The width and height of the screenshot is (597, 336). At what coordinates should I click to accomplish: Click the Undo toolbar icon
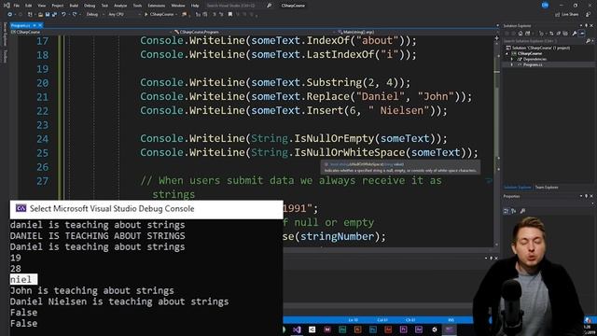coord(63,14)
